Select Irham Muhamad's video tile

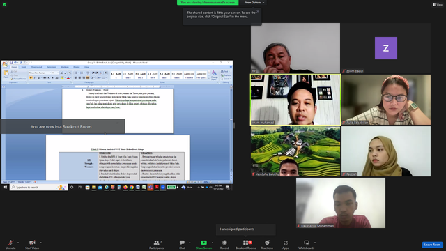click(x=295, y=100)
